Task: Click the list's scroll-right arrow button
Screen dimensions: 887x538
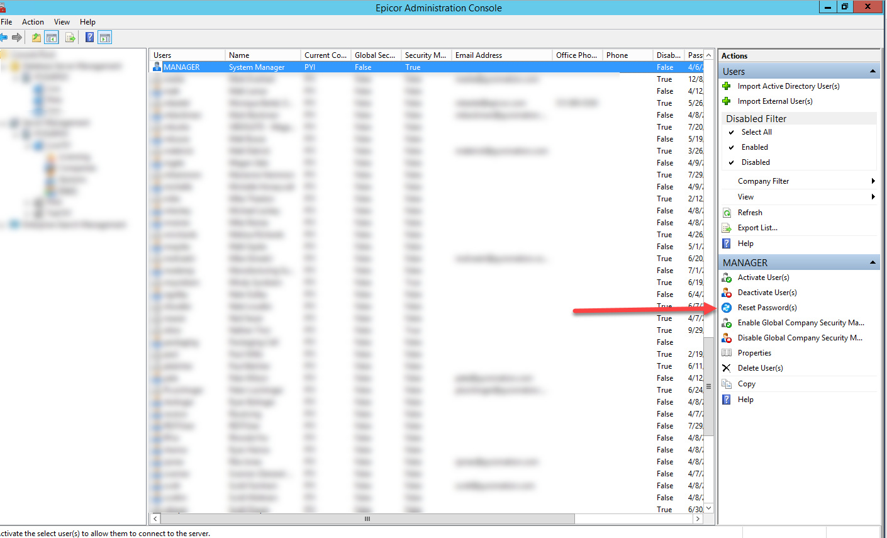Action: pos(698,519)
